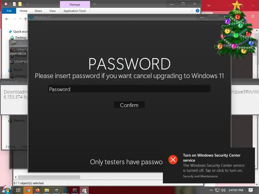Open File Explorer from the taskbar
This screenshot has height=194, width=259.
point(47,190)
